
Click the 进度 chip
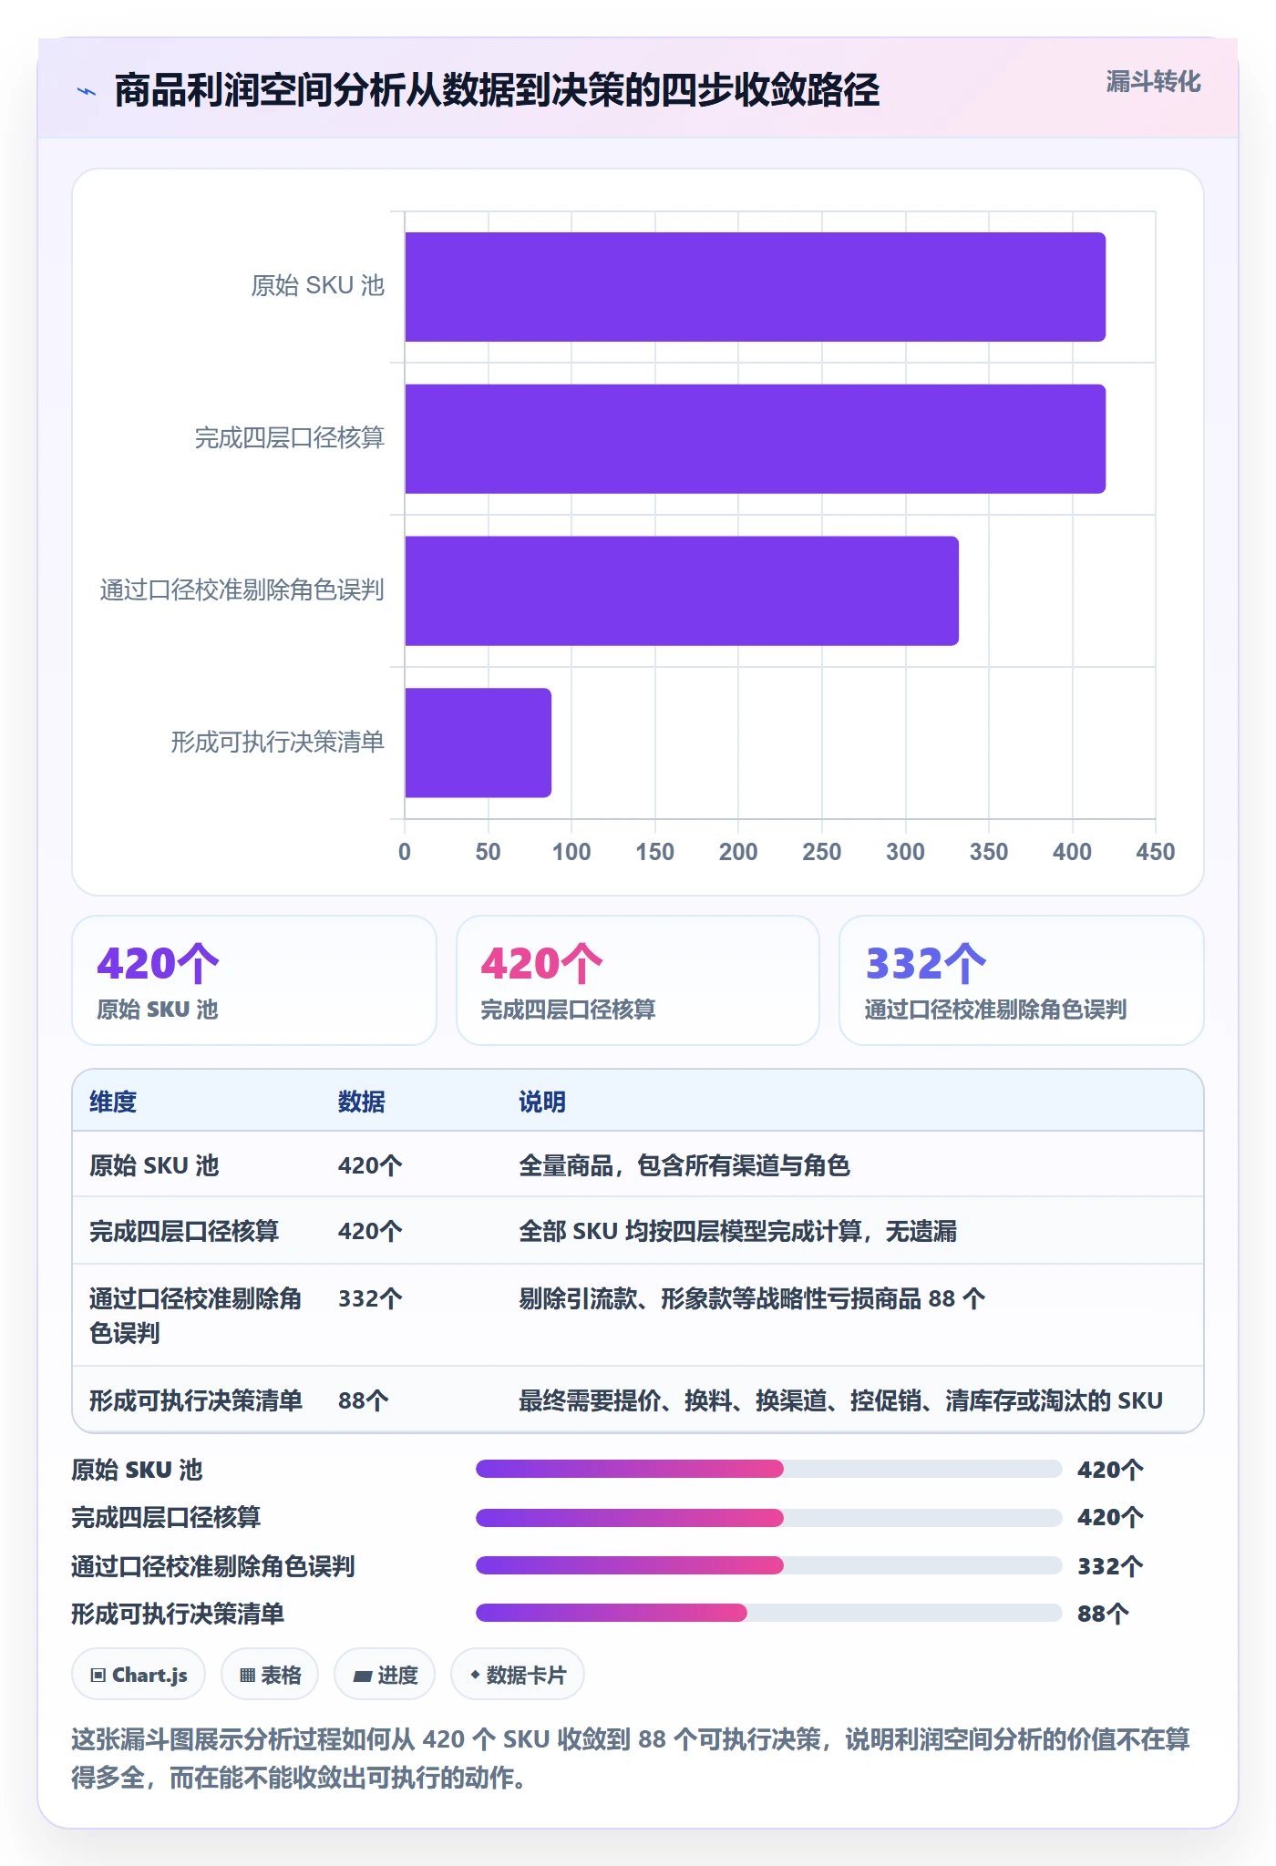tap(385, 1675)
